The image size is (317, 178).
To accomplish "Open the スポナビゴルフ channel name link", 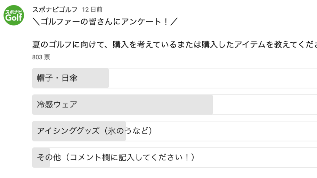I will coord(55,9).
